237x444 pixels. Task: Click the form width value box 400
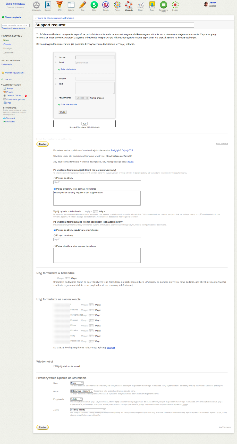tap(84, 124)
